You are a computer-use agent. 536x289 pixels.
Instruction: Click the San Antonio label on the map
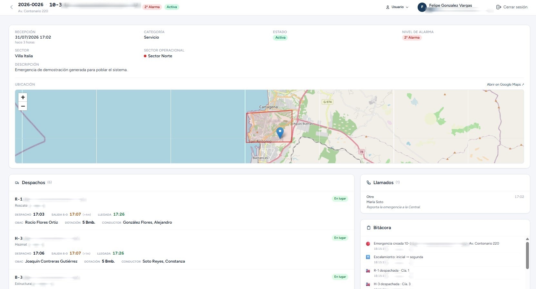(260, 142)
